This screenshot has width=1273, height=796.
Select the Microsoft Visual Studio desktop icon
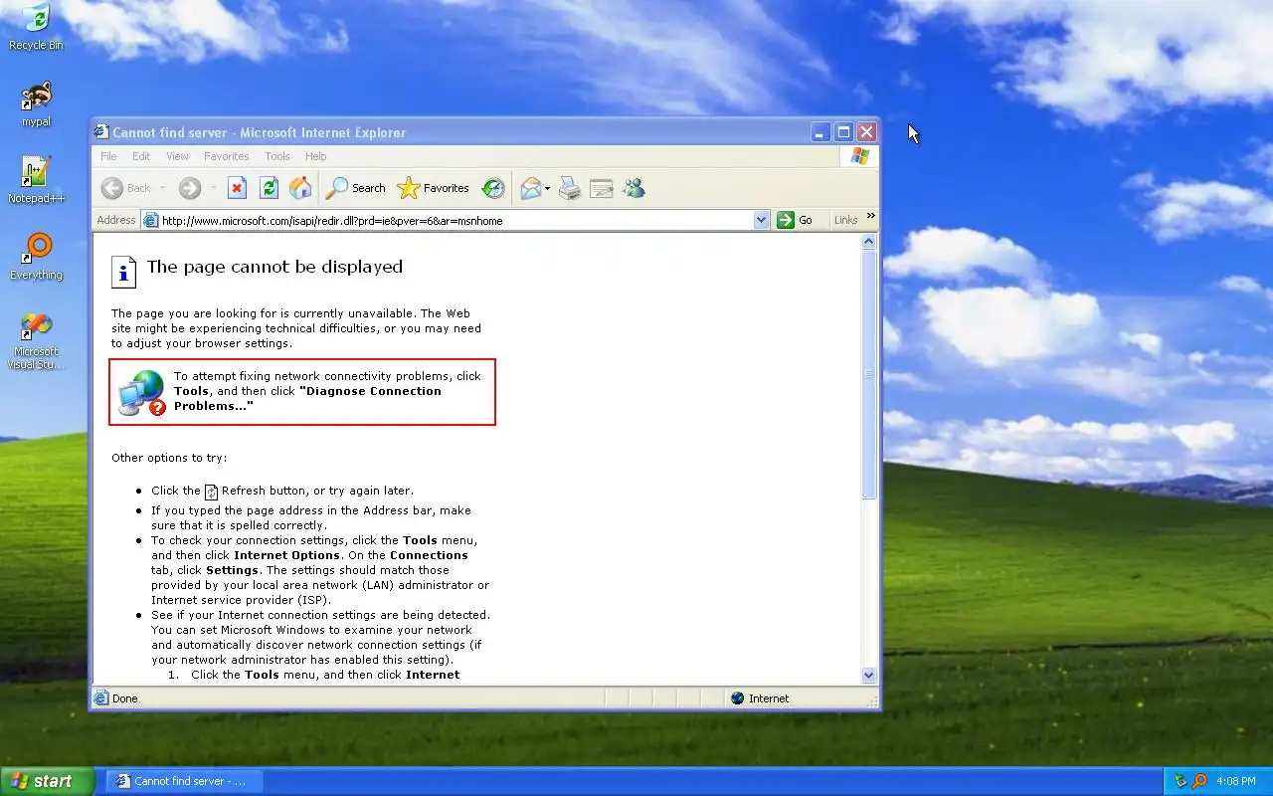click(36, 341)
